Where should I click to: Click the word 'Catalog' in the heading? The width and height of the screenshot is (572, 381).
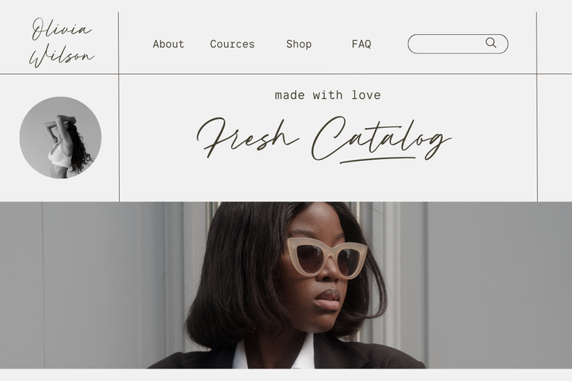(381, 139)
